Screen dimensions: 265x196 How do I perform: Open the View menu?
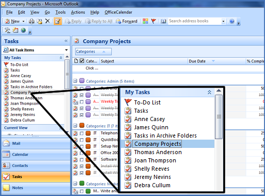pos(35,12)
